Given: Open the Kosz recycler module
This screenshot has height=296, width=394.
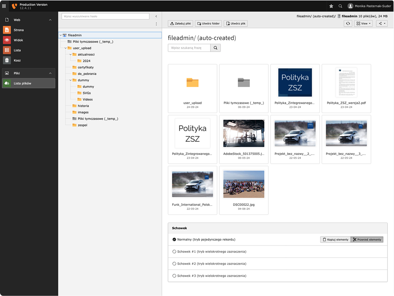Looking at the screenshot, I should 17,61.
